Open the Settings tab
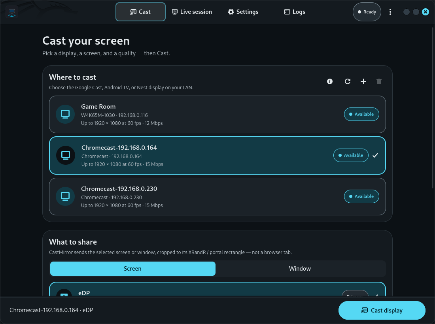This screenshot has height=324, width=435. coord(243,12)
